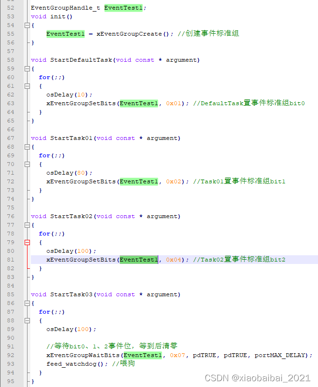Click StartTask02 function name on line 76
This screenshot has width=318, height=387.
71,217
